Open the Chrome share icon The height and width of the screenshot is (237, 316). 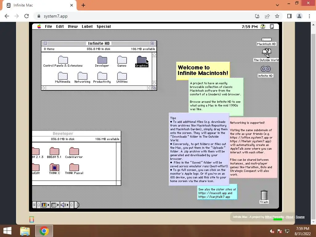coord(267,16)
